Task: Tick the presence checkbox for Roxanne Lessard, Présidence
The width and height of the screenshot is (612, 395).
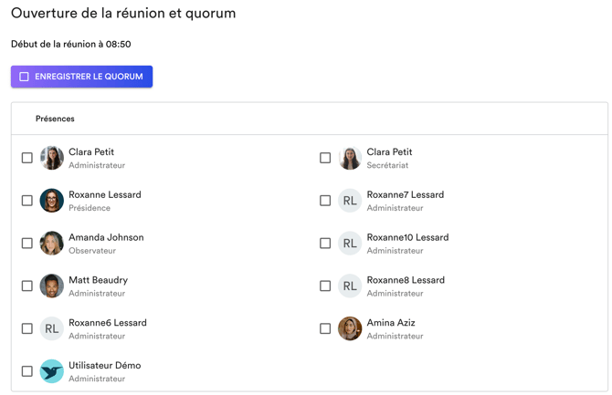Action: (27, 201)
